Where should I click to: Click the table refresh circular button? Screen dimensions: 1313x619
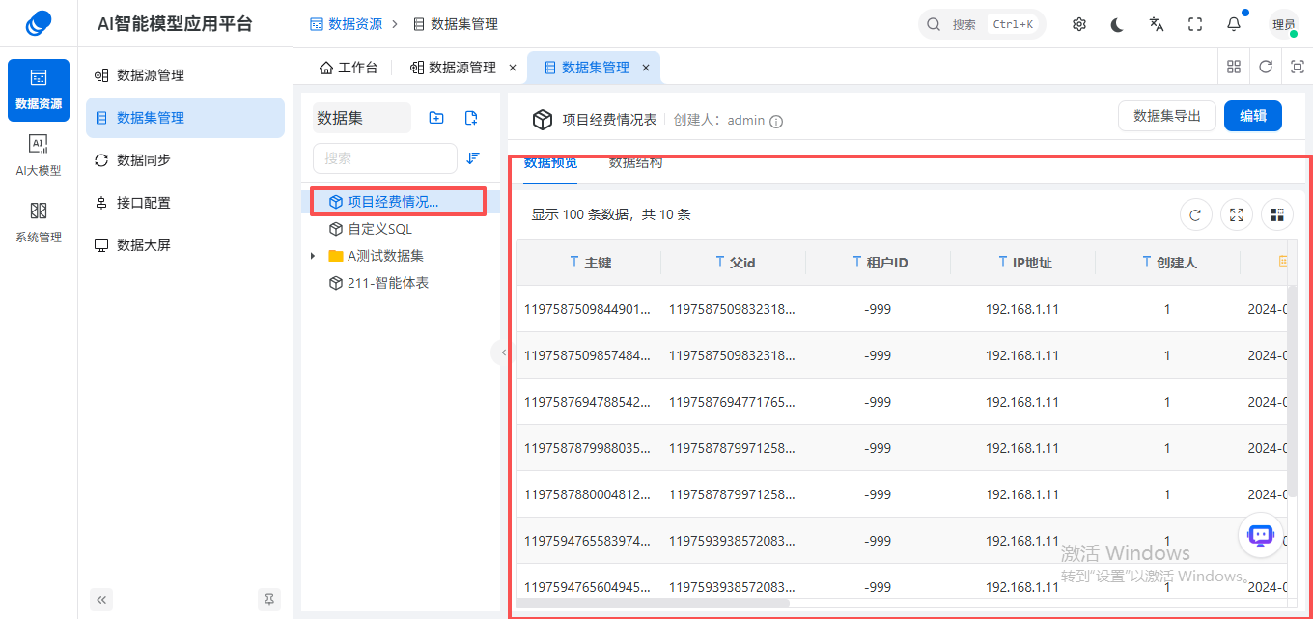1196,214
